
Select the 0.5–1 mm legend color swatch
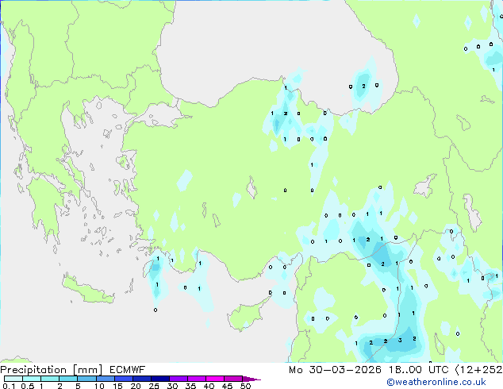click(32, 379)
